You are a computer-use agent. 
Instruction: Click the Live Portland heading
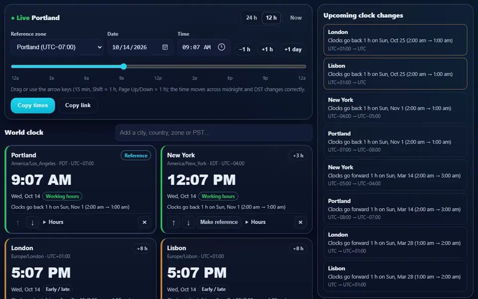35,18
